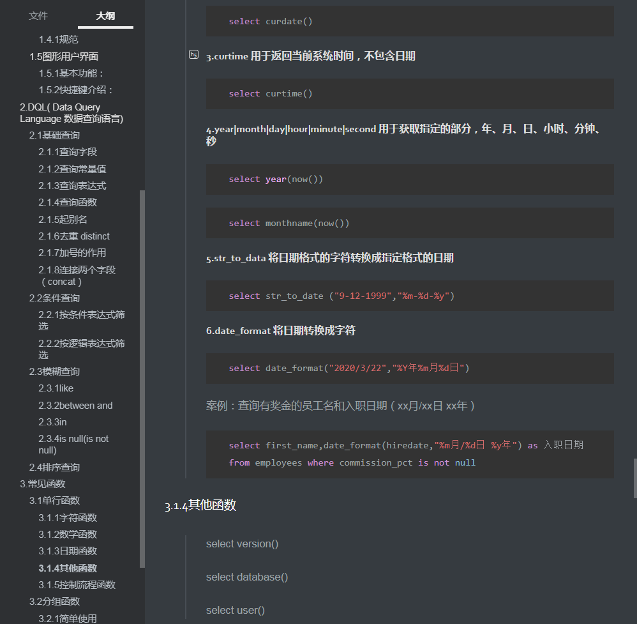The image size is (637, 624).
Task: Select outline 2.3.2between and
Action: [75, 406]
